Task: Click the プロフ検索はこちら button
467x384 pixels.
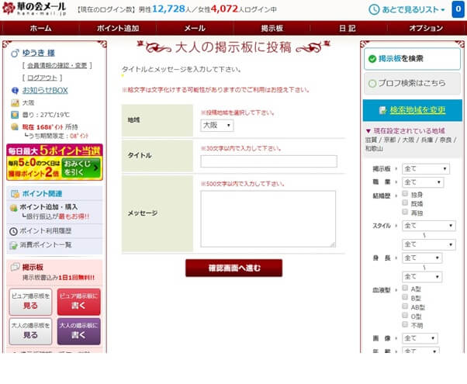Action: (x=412, y=84)
